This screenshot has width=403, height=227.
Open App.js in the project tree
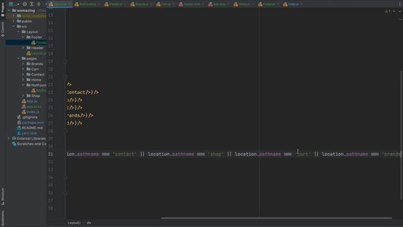(30, 101)
